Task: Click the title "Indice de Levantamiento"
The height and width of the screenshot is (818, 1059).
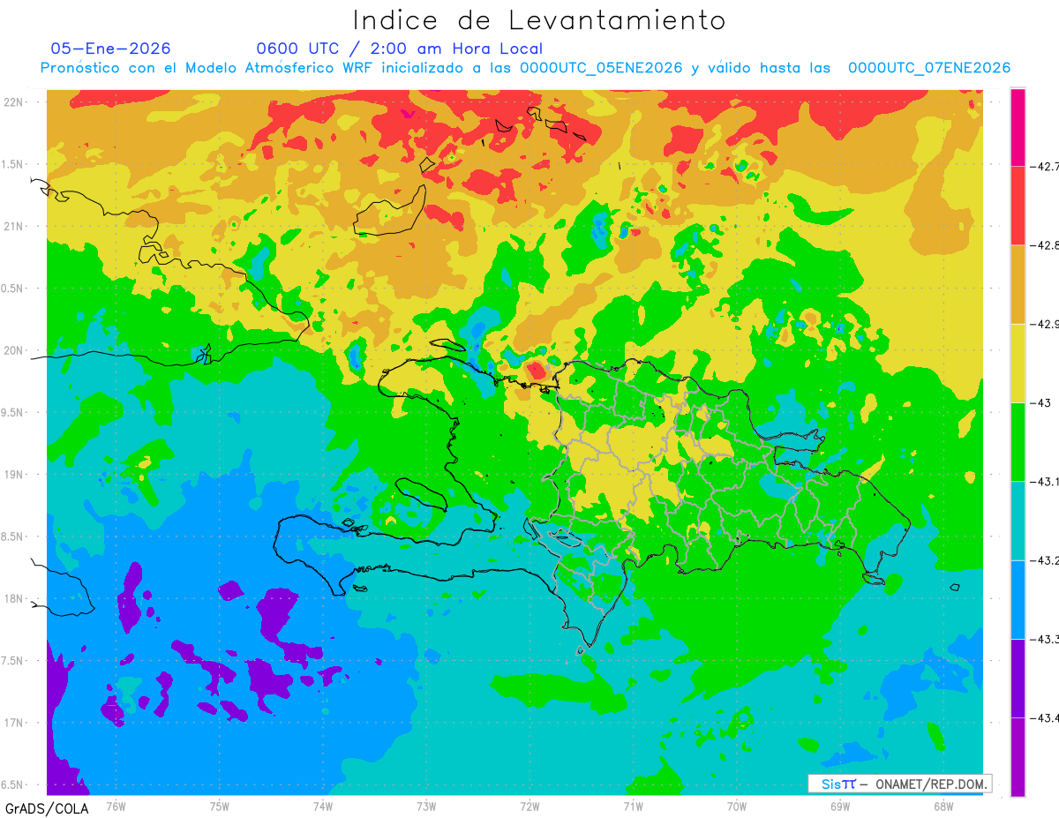Action: (539, 19)
